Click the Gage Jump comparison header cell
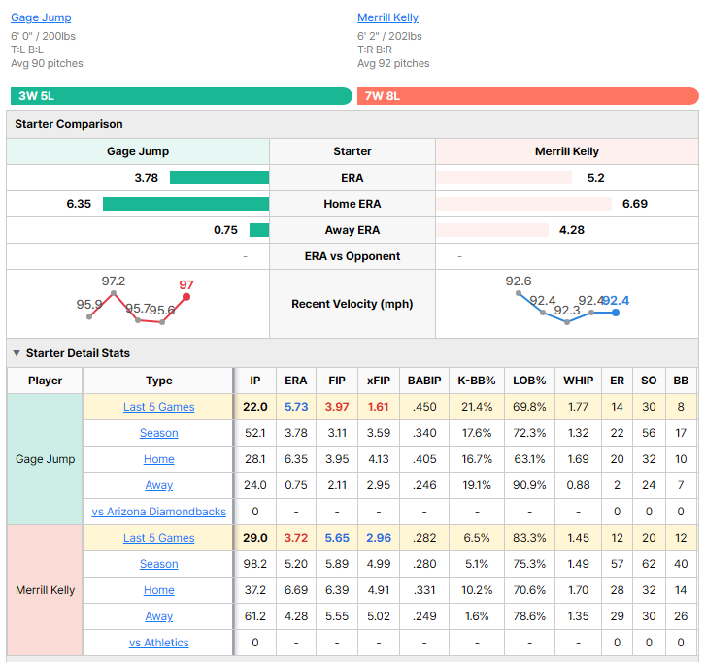Viewport: 705px width, 662px height. point(138,151)
